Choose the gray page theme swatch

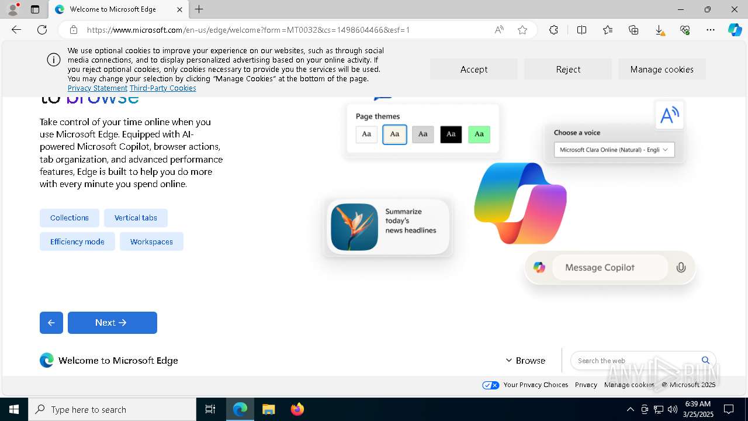(x=423, y=134)
